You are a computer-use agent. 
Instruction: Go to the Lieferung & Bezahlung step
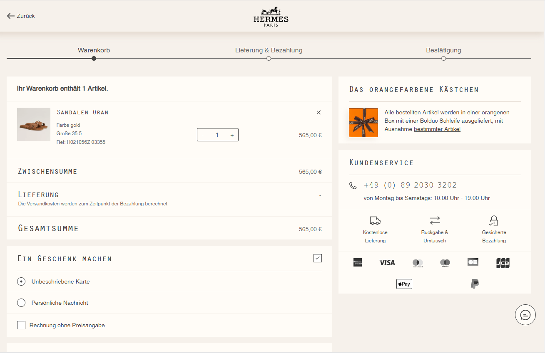pyautogui.click(x=269, y=50)
